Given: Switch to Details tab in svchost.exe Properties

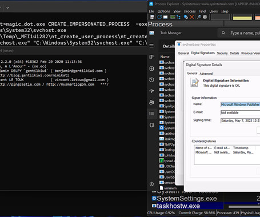Looking at the screenshot, I should click(x=234, y=53).
